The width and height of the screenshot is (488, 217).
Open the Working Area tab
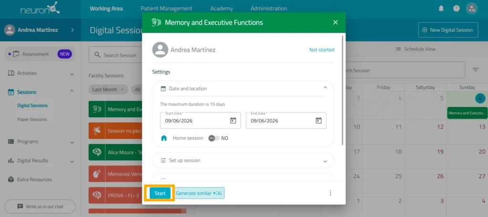106,9
